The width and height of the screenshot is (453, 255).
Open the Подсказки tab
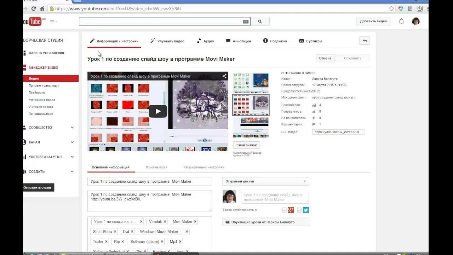pos(275,41)
